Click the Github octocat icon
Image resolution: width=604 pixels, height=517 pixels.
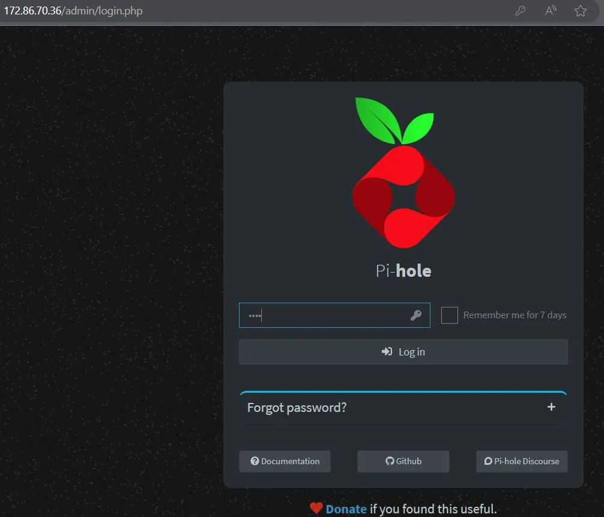[x=390, y=461]
